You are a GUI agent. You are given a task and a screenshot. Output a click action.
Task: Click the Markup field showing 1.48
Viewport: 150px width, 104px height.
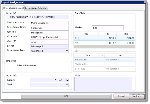pyautogui.click(x=108, y=28)
